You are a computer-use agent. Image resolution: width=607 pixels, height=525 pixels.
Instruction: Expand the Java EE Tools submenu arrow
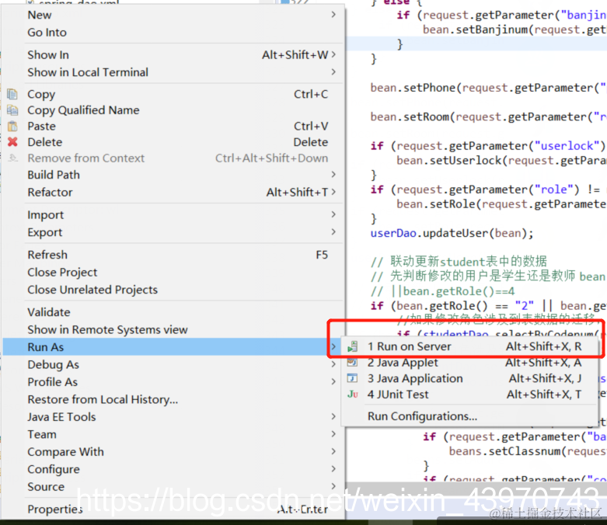[x=333, y=416]
